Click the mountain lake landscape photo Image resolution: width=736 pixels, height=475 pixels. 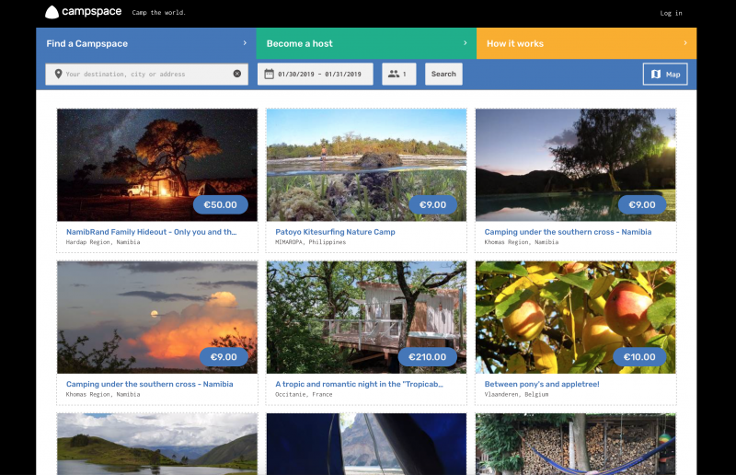[x=157, y=444]
